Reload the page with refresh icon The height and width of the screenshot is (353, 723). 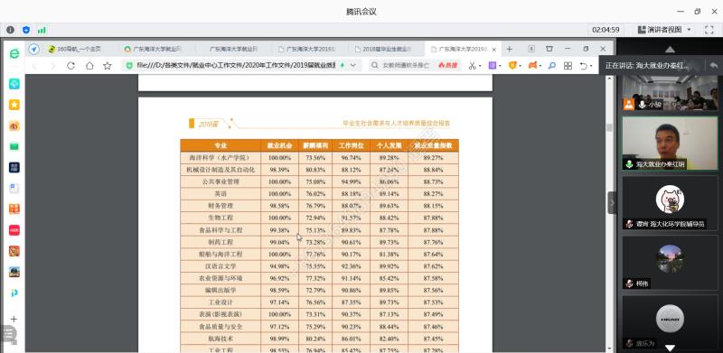[71, 66]
